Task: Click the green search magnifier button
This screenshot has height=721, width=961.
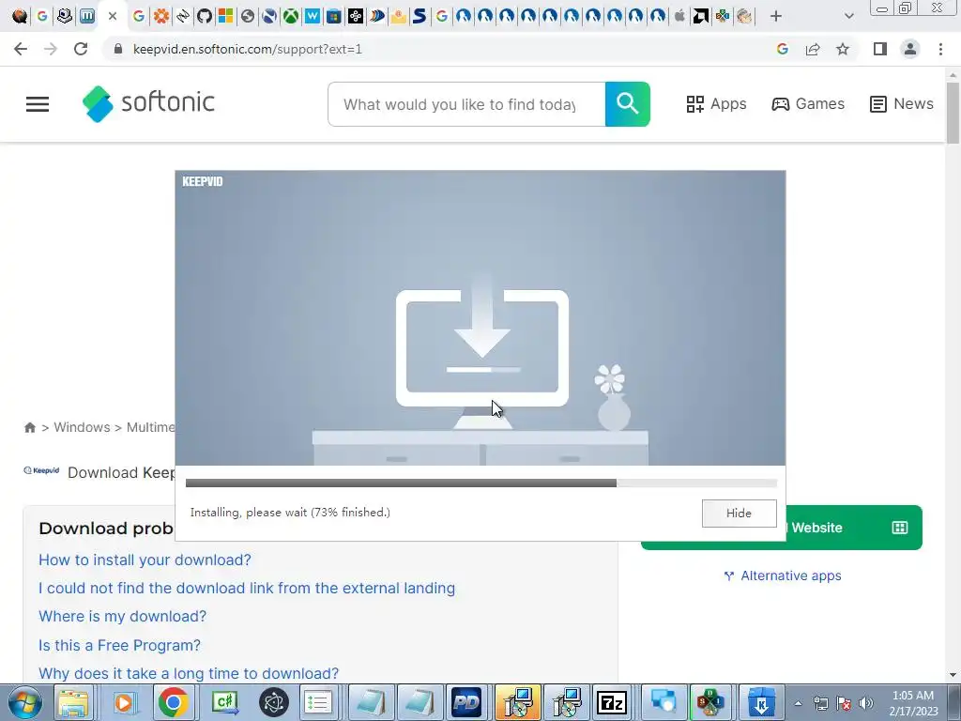Action: pos(628,104)
